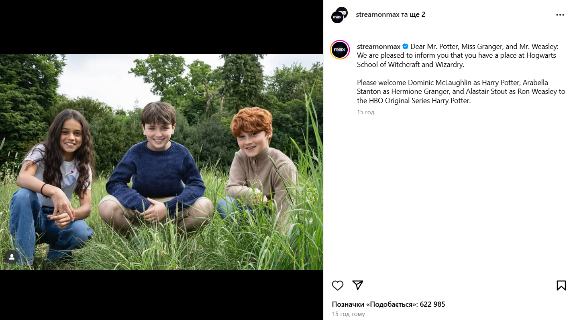This screenshot has width=573, height=320.
Task: Save the post with the bookmark icon
Action: 561,286
